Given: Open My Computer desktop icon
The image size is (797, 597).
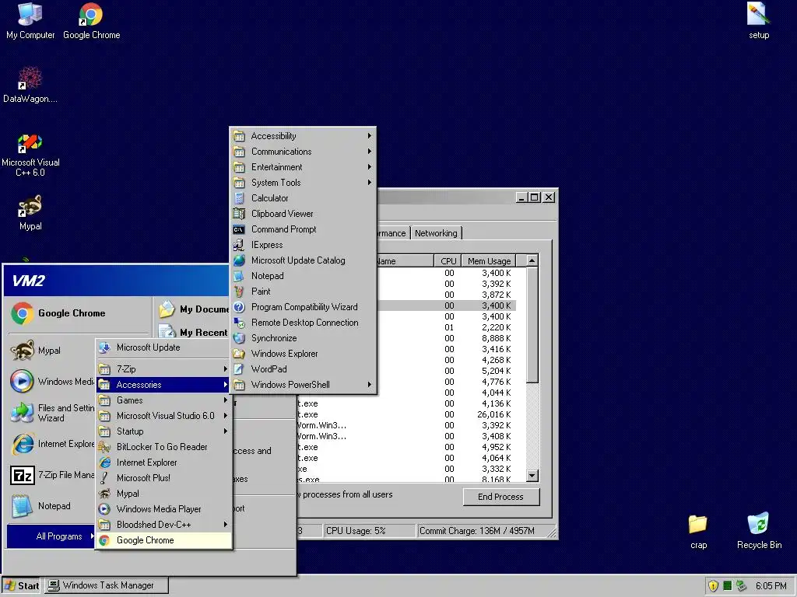Looking at the screenshot, I should click(x=30, y=21).
